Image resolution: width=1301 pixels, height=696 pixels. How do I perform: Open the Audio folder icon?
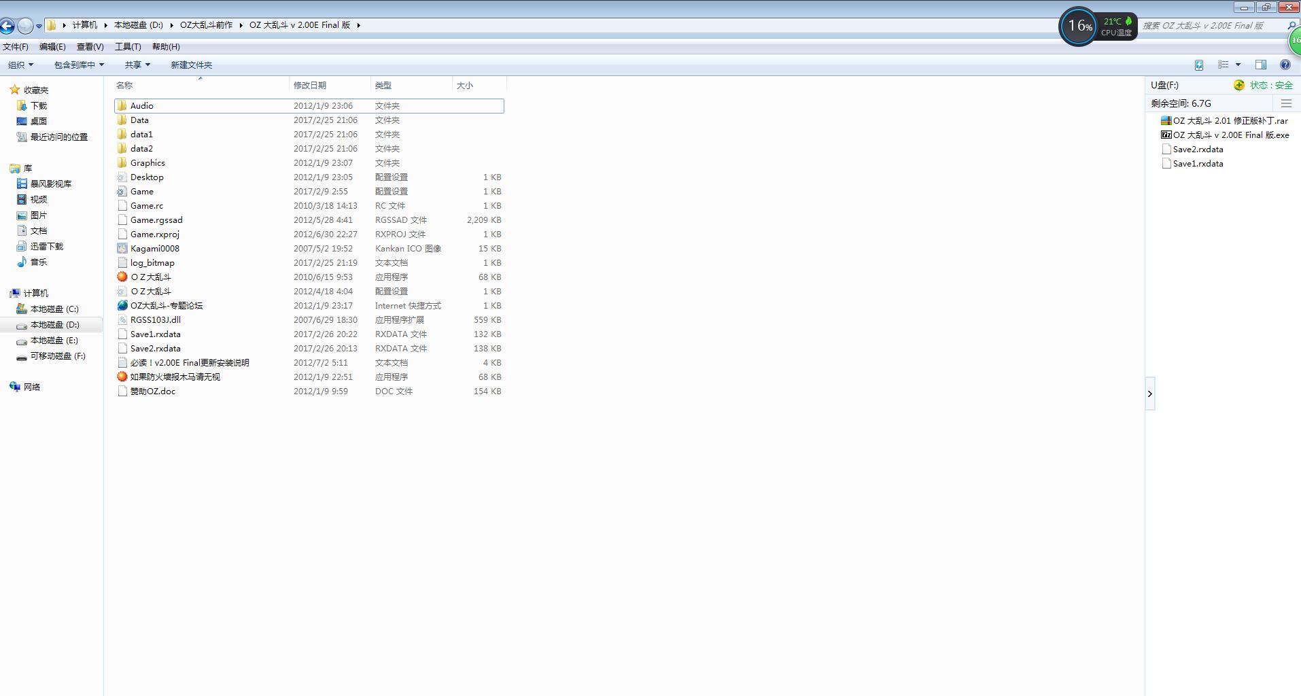pyautogui.click(x=122, y=105)
